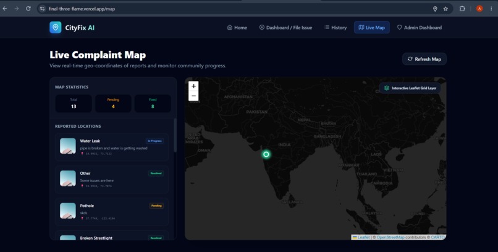498x252 pixels.
Task: Click the green complaint marker on map
Action: 266,154
